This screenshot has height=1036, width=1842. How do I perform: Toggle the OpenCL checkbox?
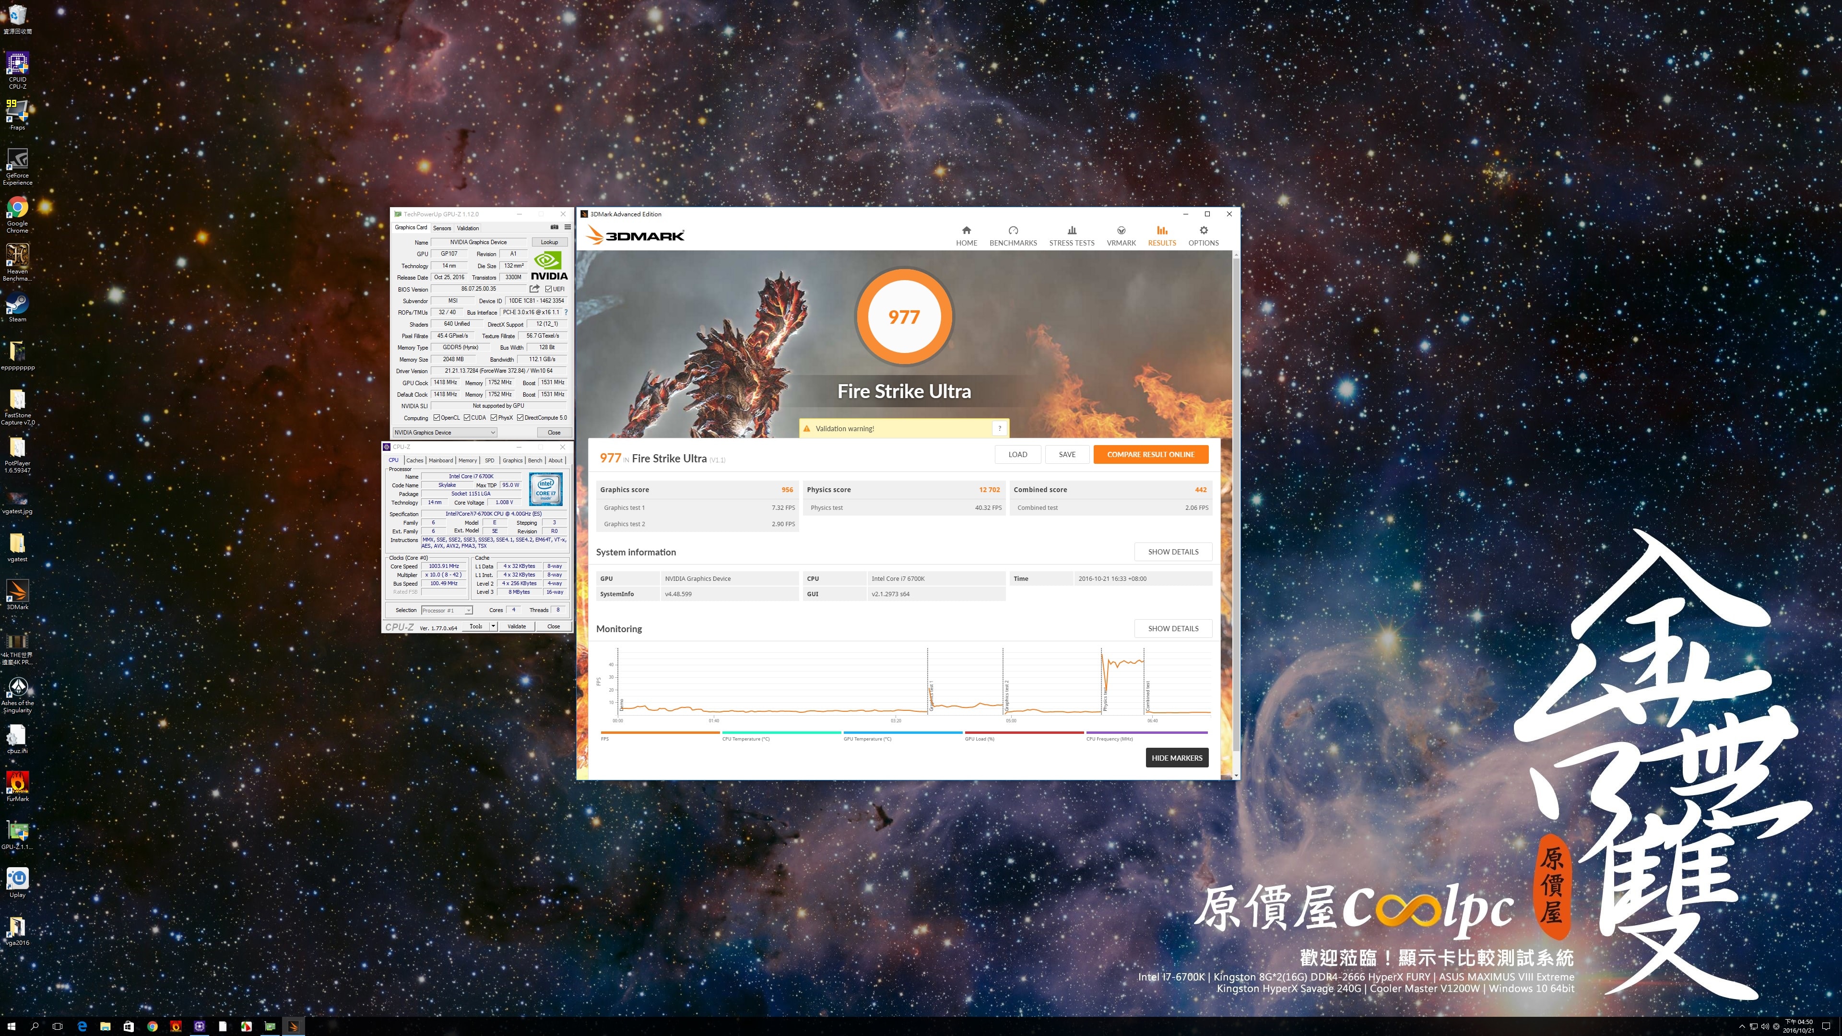pos(436,418)
